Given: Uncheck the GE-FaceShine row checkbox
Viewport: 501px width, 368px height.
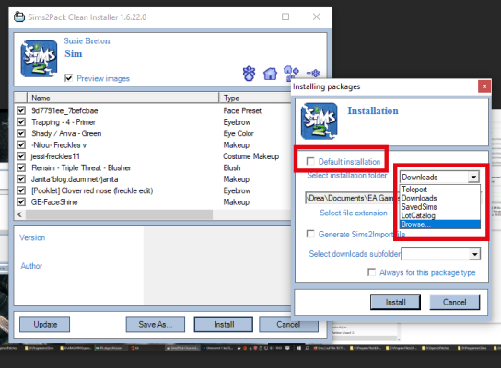Looking at the screenshot, I should point(21,202).
